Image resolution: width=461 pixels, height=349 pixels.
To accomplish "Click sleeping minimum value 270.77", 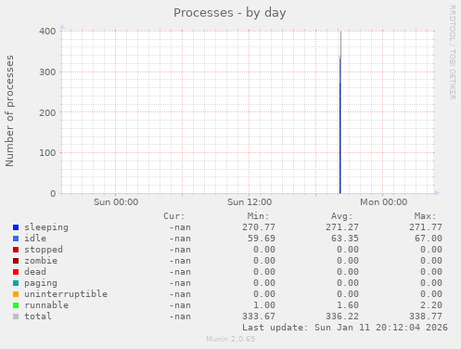I will point(259,227).
